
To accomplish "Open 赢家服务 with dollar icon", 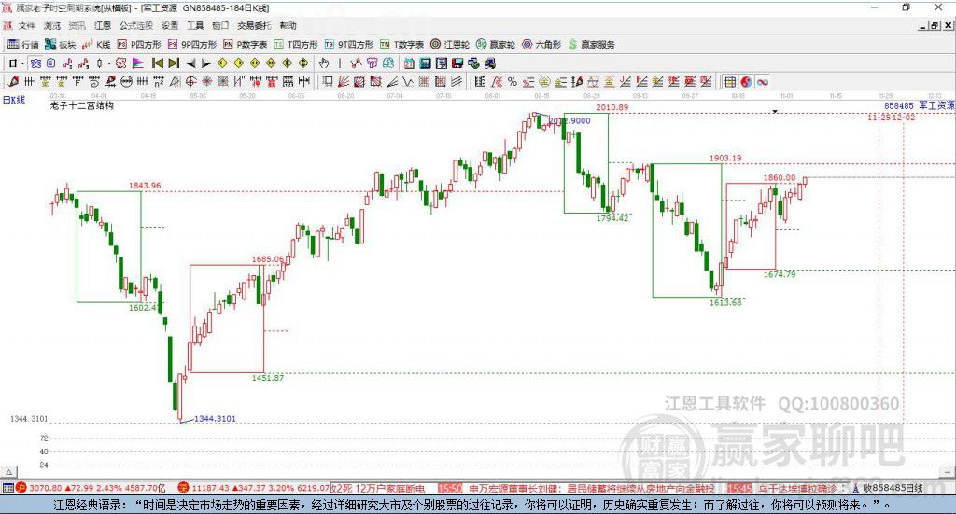I will click(x=592, y=45).
